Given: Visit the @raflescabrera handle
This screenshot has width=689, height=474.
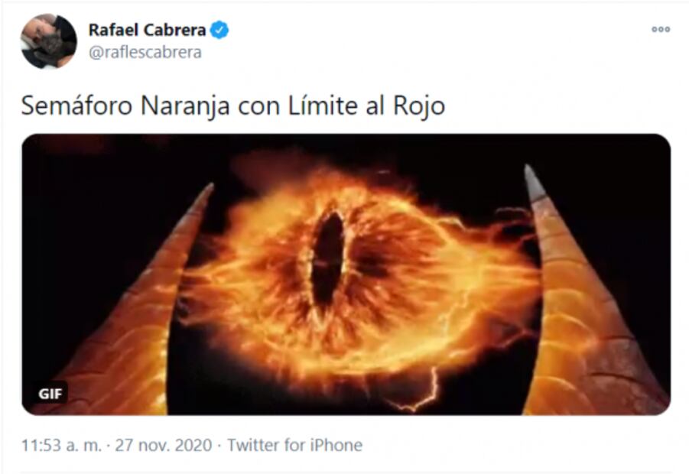Looking at the screenshot, I should pyautogui.click(x=145, y=52).
